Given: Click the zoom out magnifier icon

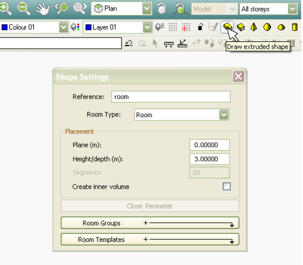Looking at the screenshot, I should (x=24, y=8).
